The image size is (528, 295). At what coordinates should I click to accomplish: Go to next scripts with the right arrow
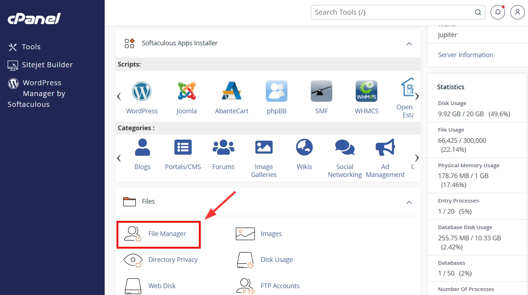[417, 96]
